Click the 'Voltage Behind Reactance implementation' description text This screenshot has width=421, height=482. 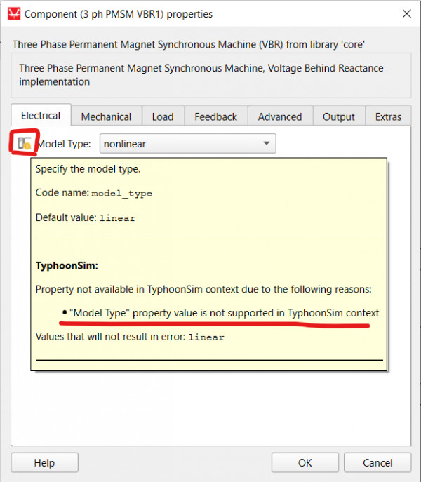tap(201, 74)
